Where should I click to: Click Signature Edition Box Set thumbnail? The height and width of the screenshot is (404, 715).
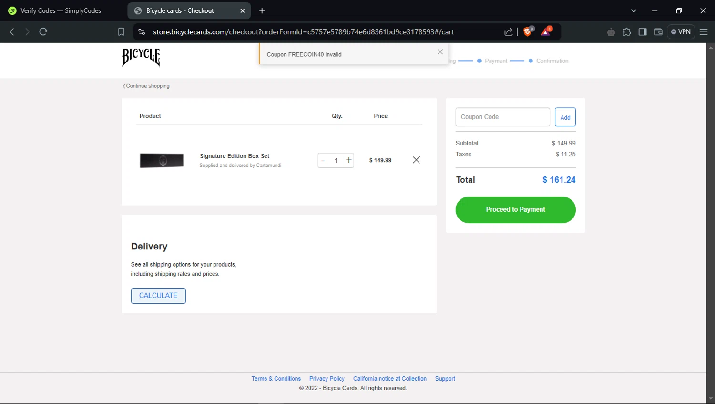click(162, 160)
